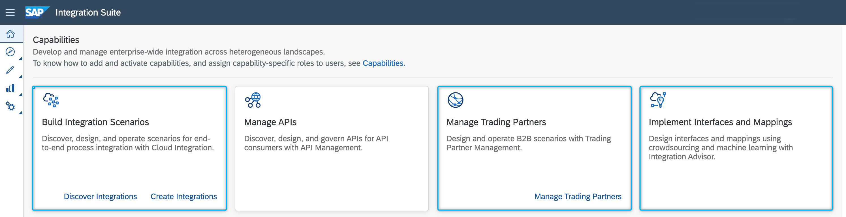Screen dimensions: 846x217
Task: Click the Implement Interfaces lightbulb cloud icon
Action: tap(658, 100)
